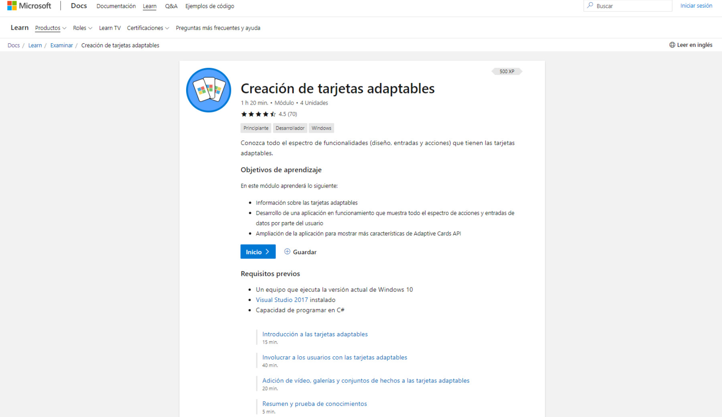Click Iniciar sesión

tap(696, 6)
